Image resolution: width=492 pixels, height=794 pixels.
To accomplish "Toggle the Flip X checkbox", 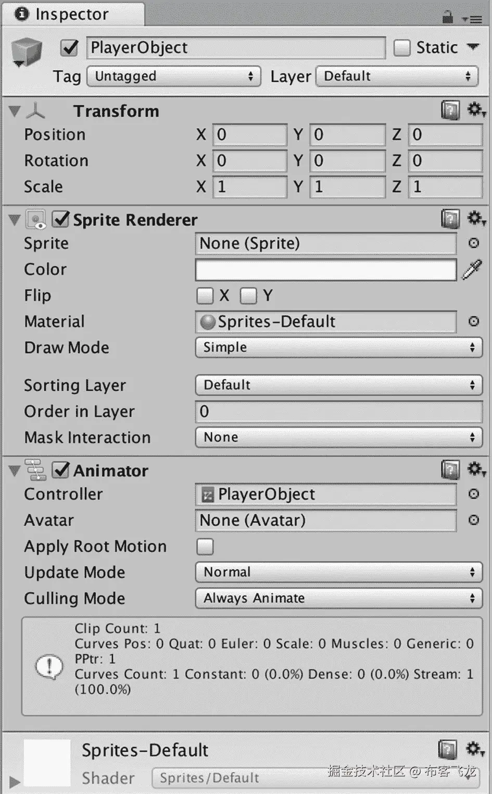I will pos(205,296).
